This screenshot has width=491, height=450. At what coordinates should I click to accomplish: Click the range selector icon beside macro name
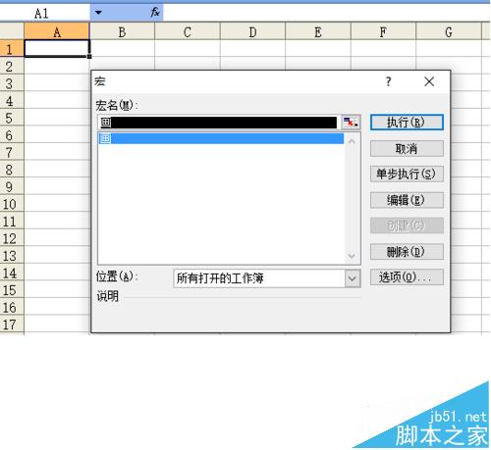click(351, 123)
